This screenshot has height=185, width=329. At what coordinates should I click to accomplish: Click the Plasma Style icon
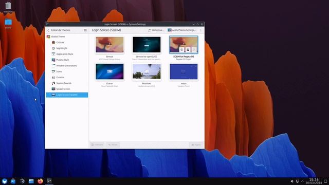click(53, 60)
